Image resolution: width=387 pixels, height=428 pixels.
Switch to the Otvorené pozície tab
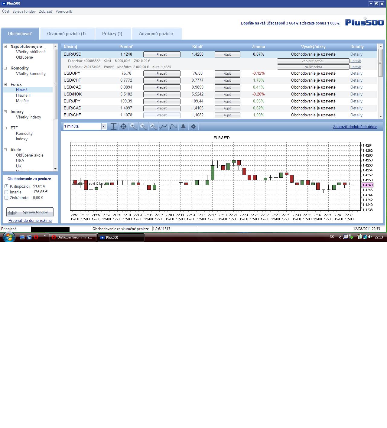pos(67,34)
